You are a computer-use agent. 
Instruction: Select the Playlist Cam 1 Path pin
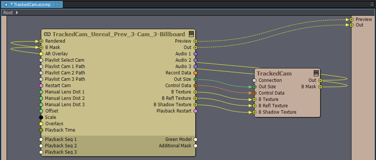click(x=41, y=67)
